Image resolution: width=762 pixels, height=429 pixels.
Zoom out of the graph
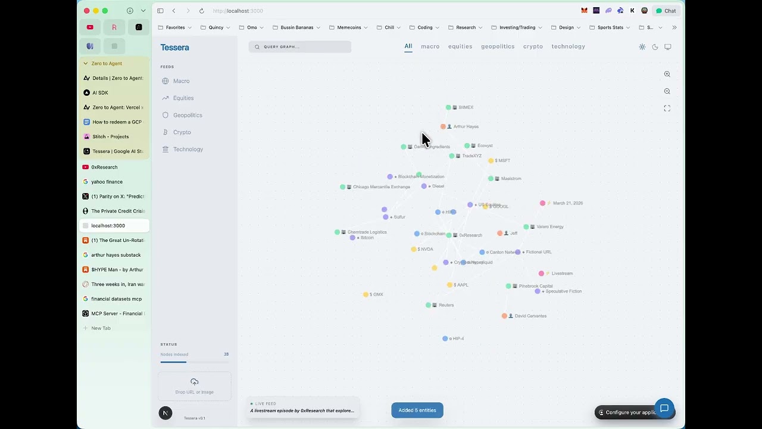667,91
